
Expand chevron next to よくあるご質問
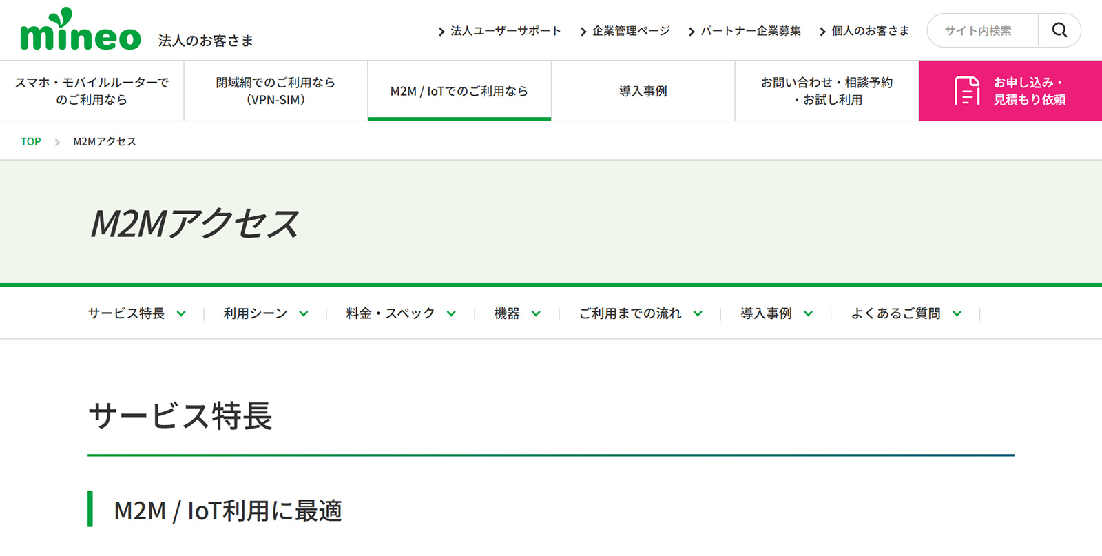[957, 313]
